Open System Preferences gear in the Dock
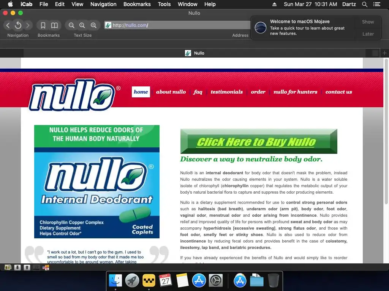This screenshot has width=389, height=291. point(216,281)
